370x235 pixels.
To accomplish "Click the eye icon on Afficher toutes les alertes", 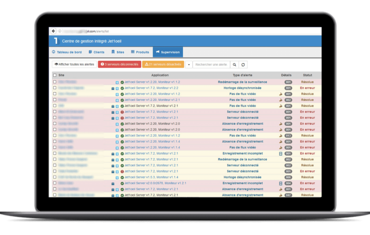I will (57, 64).
